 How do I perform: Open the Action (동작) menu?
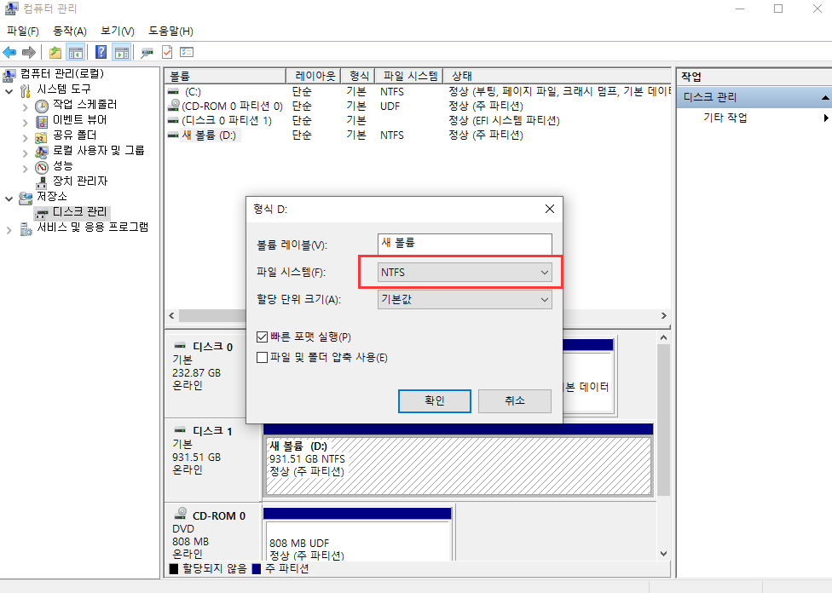coord(70,31)
